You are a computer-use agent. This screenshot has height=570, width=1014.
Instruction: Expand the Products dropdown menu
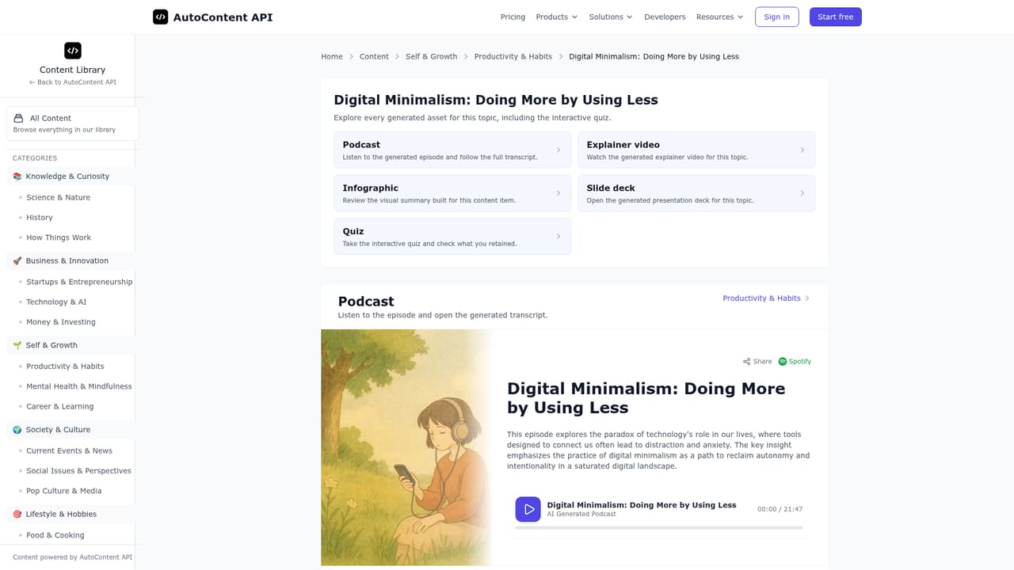557,17
